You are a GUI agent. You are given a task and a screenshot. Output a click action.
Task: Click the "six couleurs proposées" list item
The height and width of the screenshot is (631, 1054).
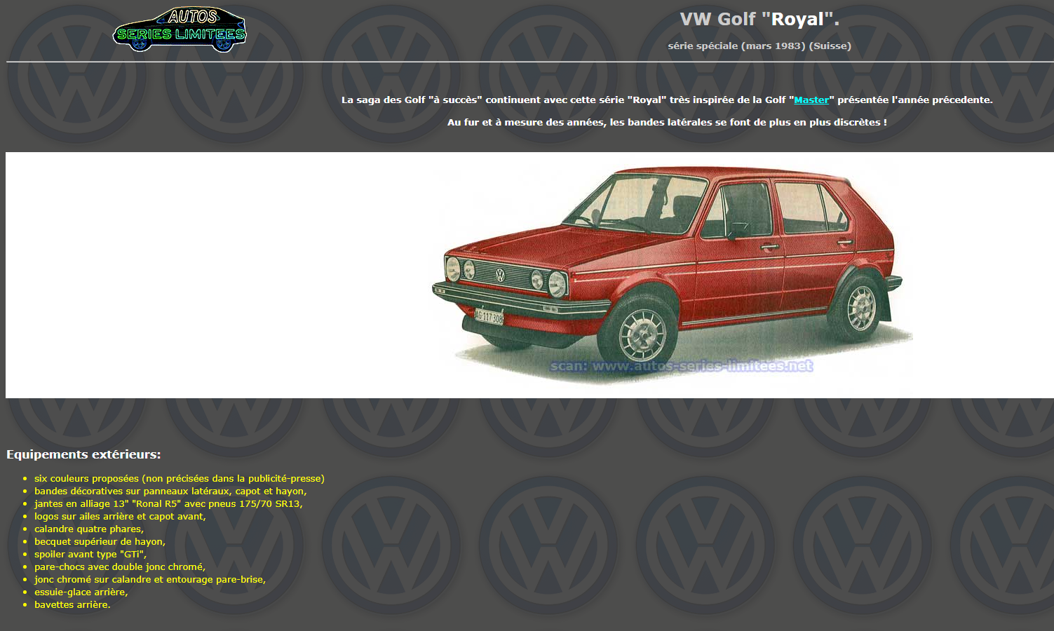179,479
